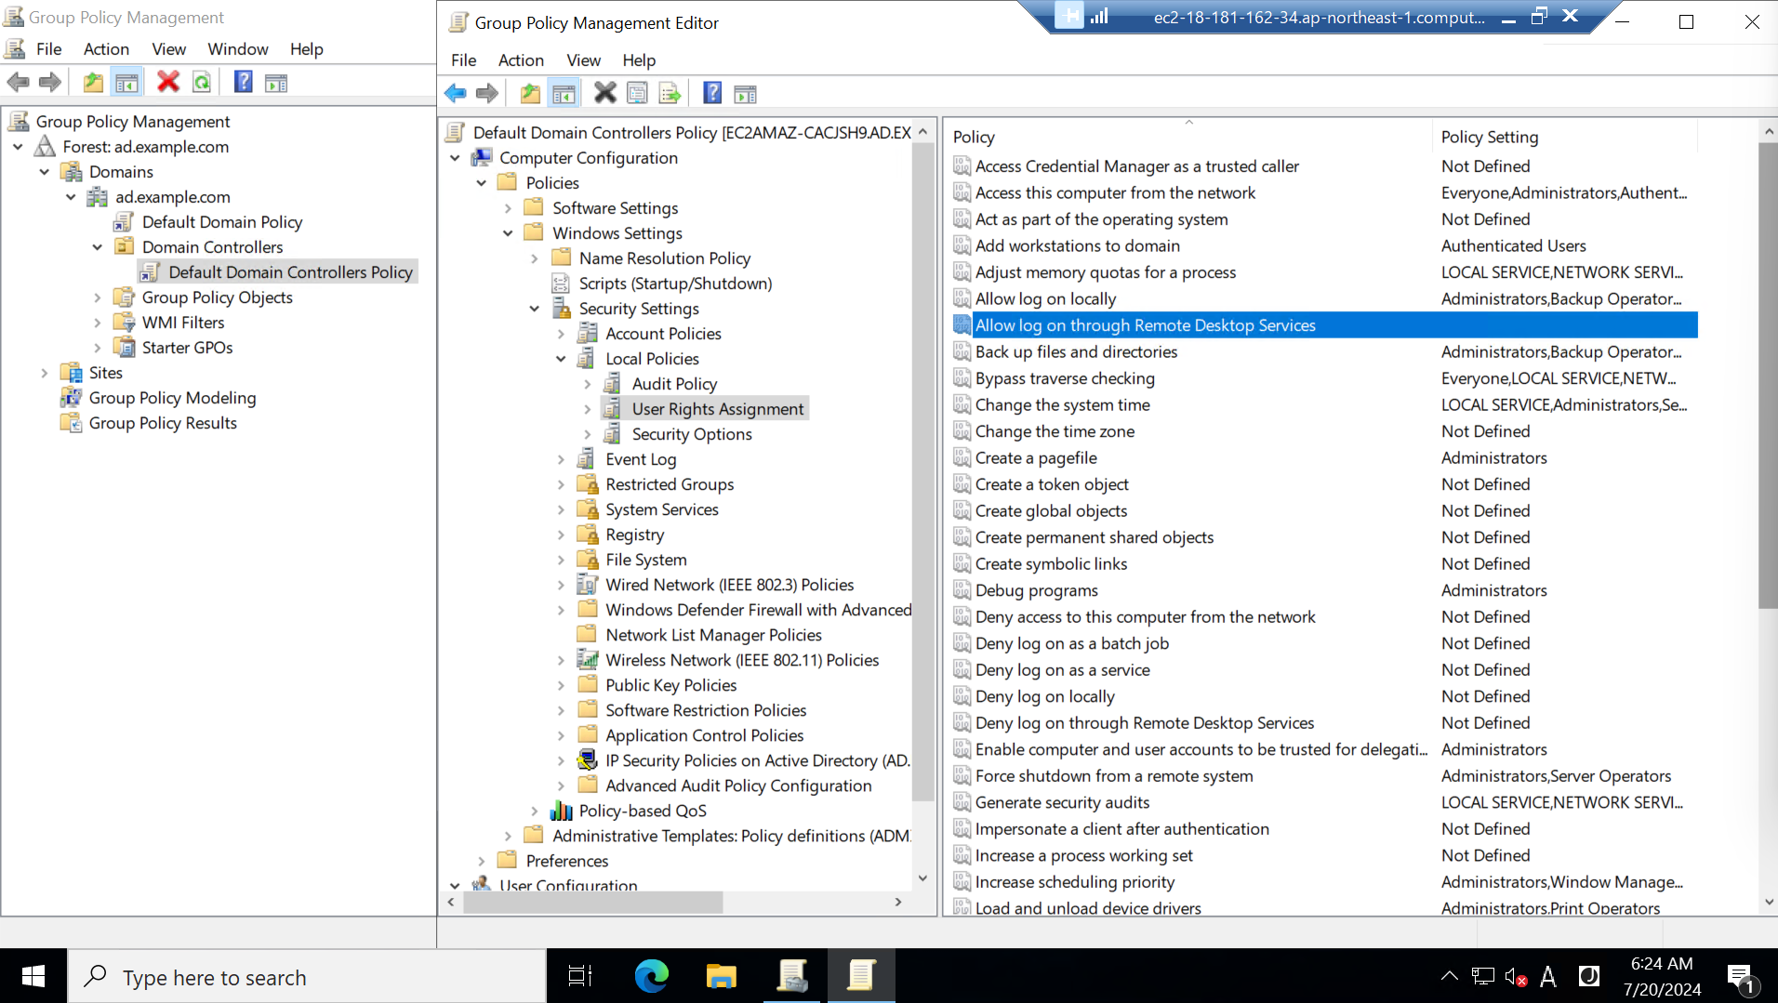The width and height of the screenshot is (1778, 1003).
Task: Open Help icon in Group Policy Management toolbar
Action: tap(243, 83)
